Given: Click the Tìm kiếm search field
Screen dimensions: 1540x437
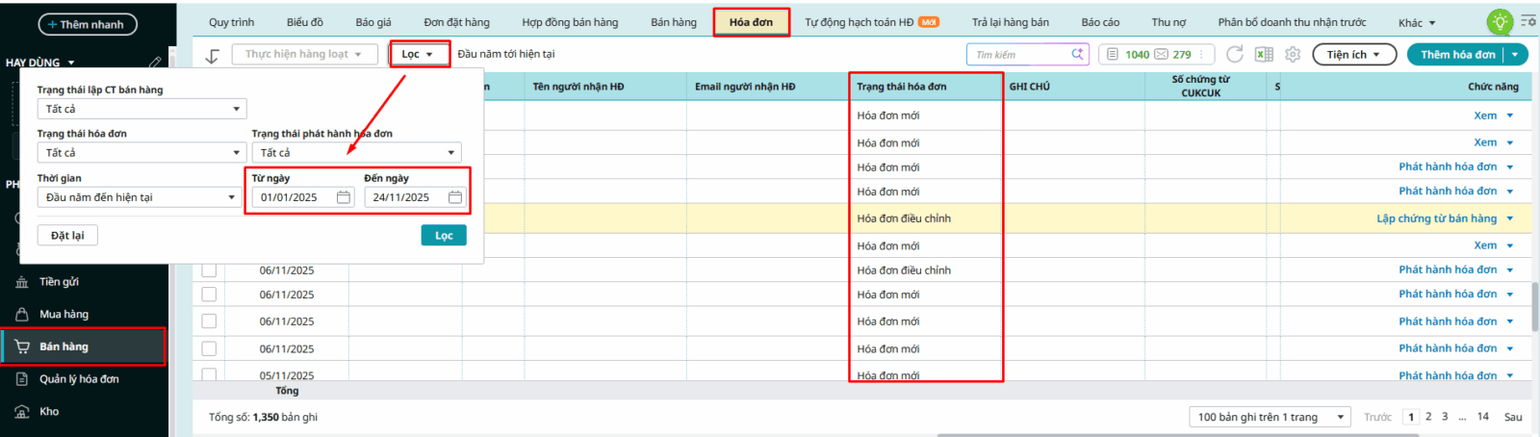Looking at the screenshot, I should coord(1018,55).
